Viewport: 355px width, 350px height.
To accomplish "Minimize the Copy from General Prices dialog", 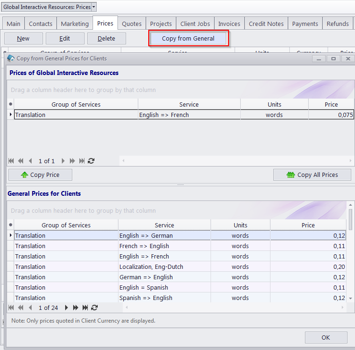I will (319, 59).
